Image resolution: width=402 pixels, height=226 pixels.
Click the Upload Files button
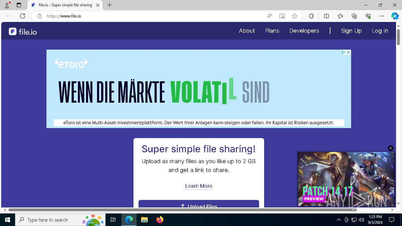[199, 204]
